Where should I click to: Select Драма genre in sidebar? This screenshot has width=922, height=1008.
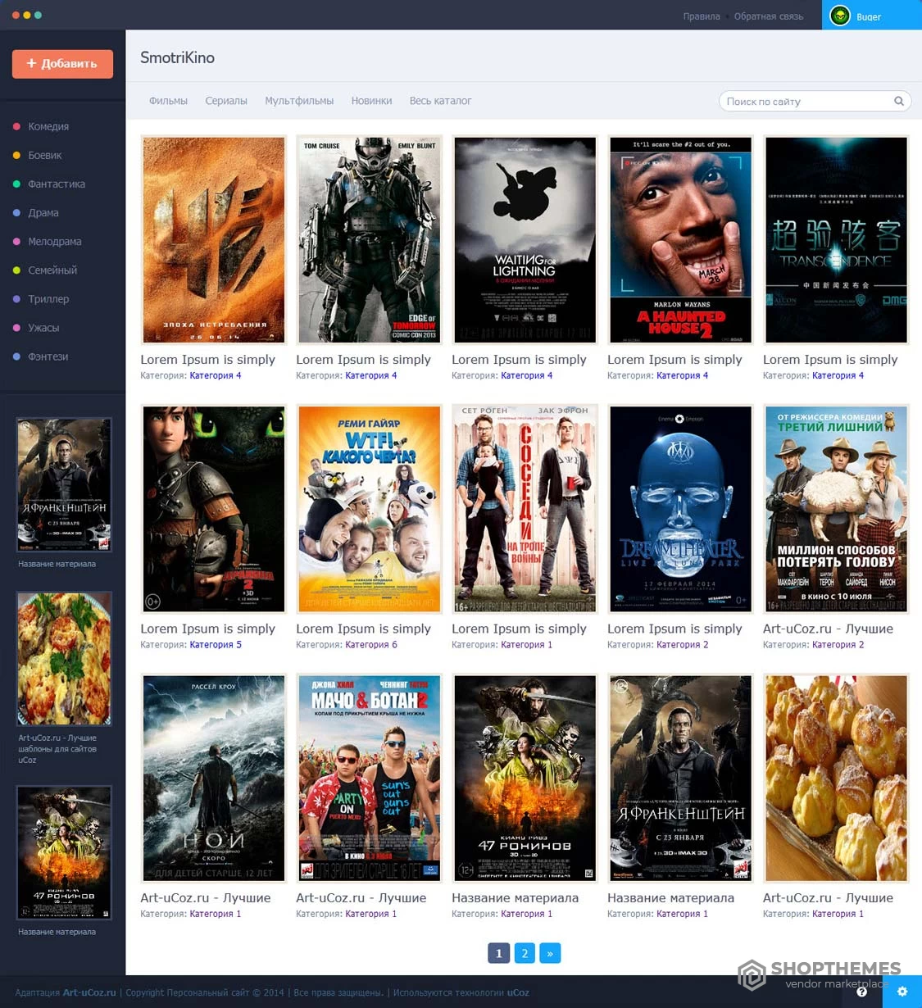point(43,212)
